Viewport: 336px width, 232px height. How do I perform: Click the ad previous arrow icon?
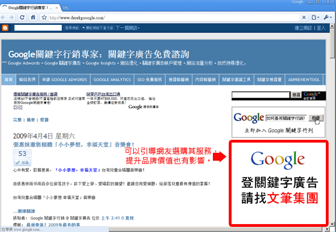[15, 108]
